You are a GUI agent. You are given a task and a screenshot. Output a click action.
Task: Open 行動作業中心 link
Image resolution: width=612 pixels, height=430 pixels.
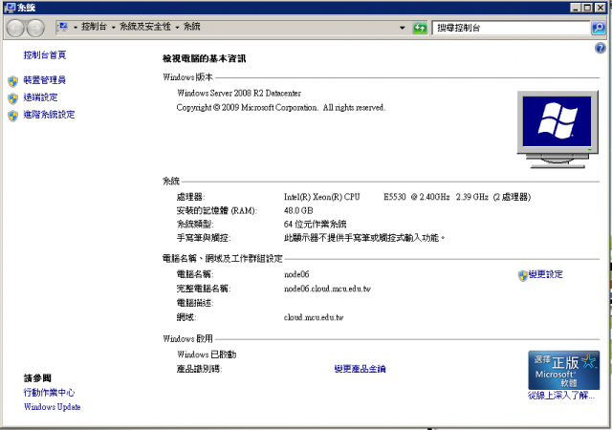(49, 393)
